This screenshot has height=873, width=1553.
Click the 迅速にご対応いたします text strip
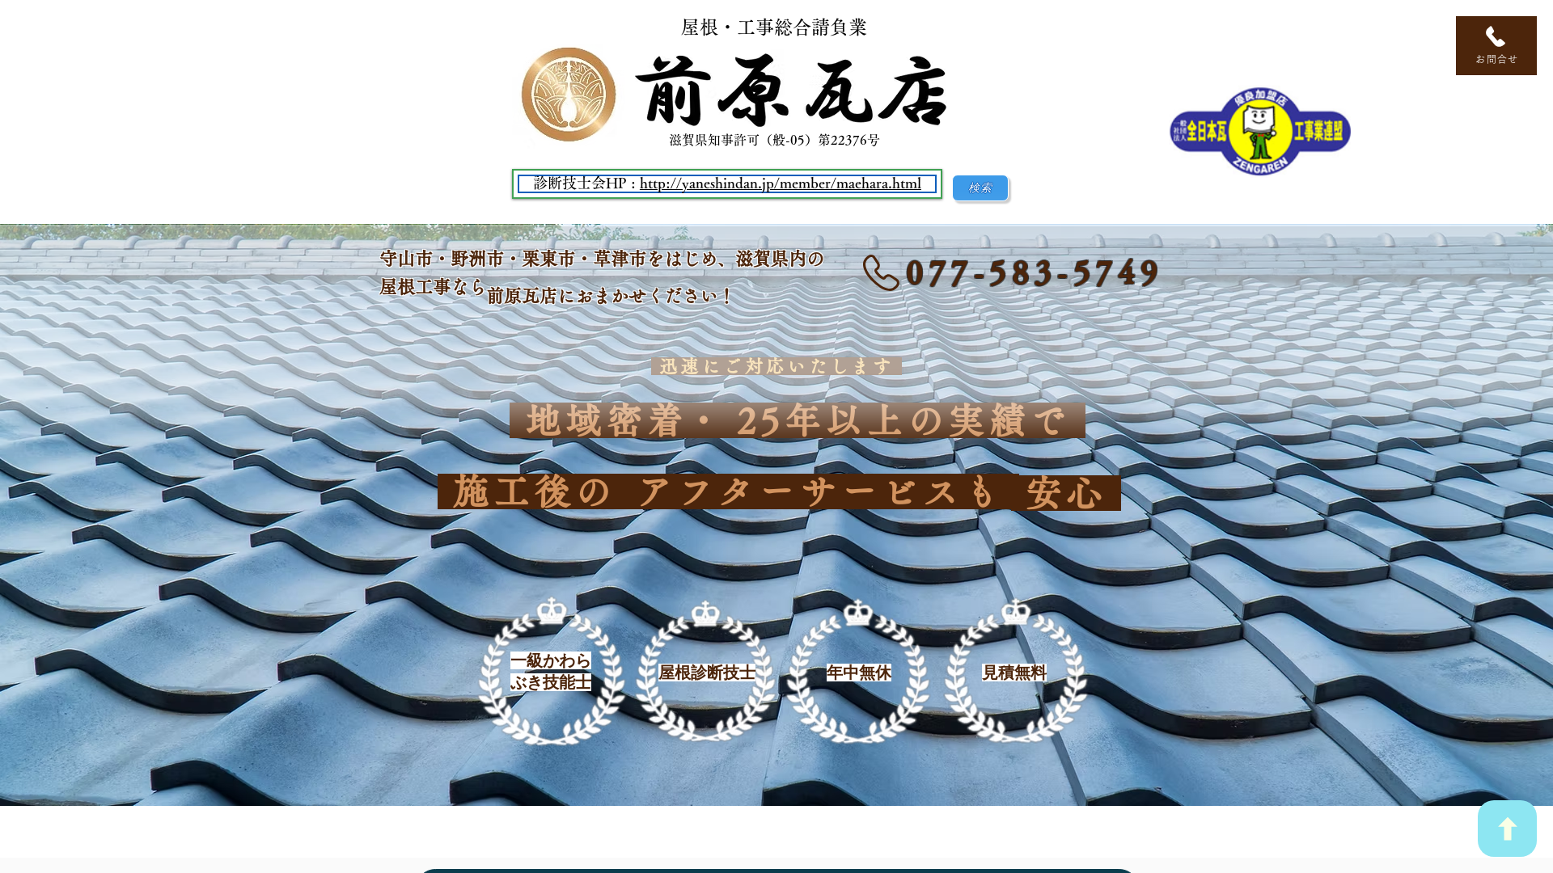(776, 366)
